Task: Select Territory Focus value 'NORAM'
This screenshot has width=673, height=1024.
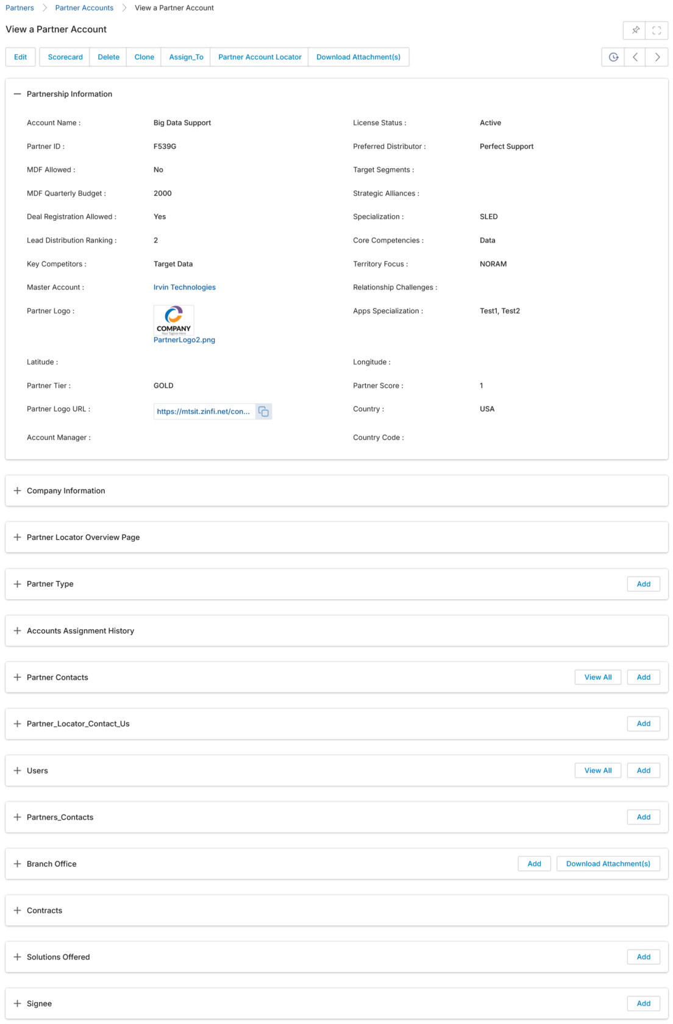Action: [493, 264]
